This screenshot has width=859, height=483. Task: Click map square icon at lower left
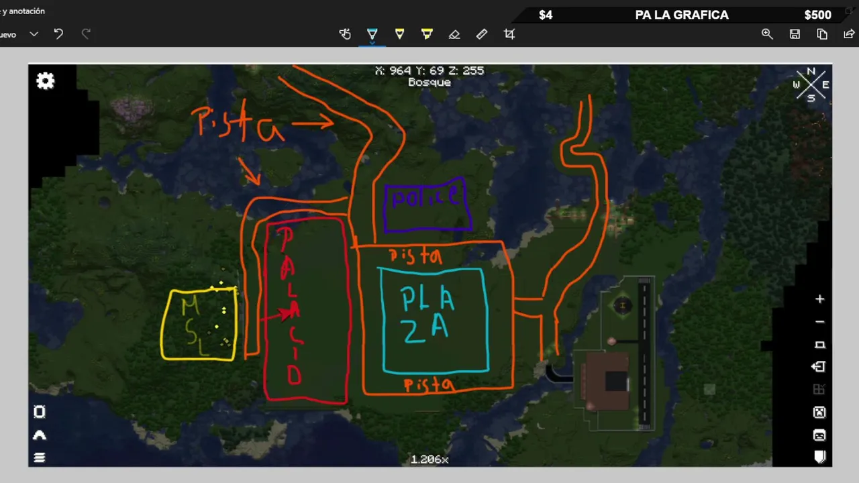click(x=40, y=412)
